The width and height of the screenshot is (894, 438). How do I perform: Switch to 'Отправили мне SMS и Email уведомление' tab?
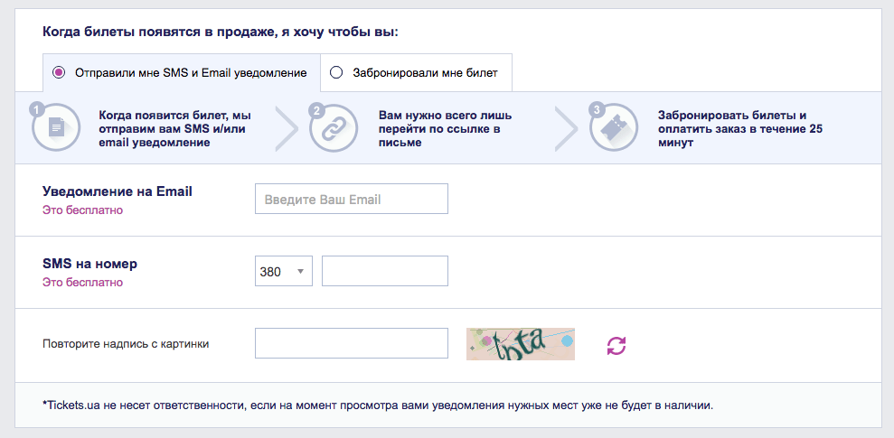coord(190,72)
